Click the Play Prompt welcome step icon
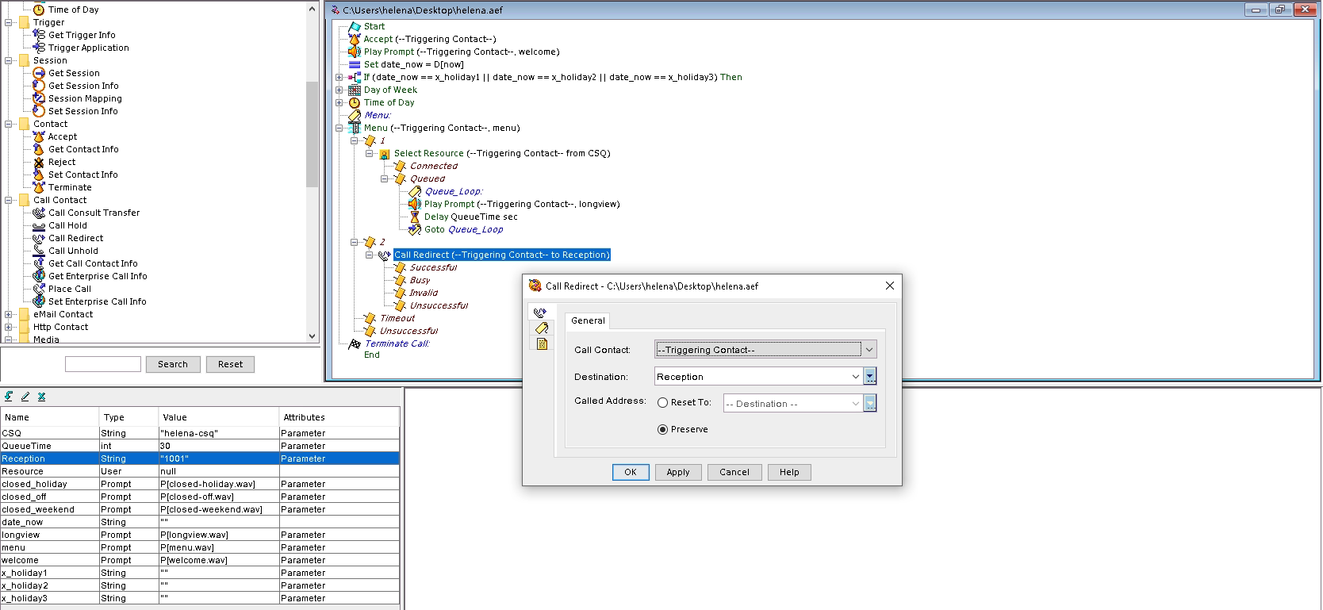Image resolution: width=1323 pixels, height=610 pixels. tap(355, 52)
